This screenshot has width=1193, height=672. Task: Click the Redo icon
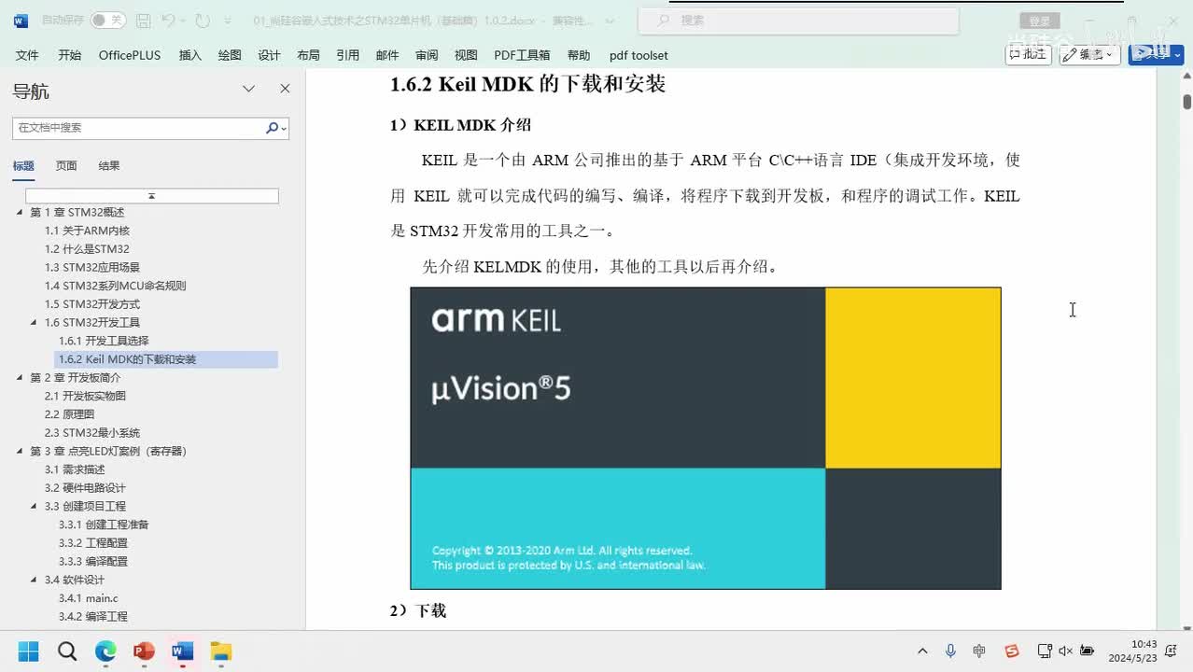coord(203,20)
